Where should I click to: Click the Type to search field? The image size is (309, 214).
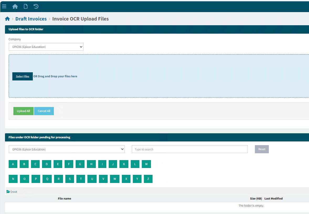click(x=190, y=149)
